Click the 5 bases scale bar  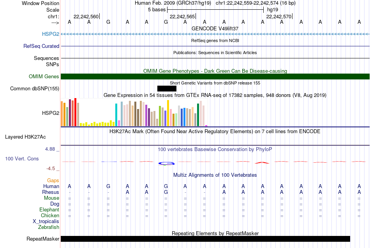[x=215, y=10]
